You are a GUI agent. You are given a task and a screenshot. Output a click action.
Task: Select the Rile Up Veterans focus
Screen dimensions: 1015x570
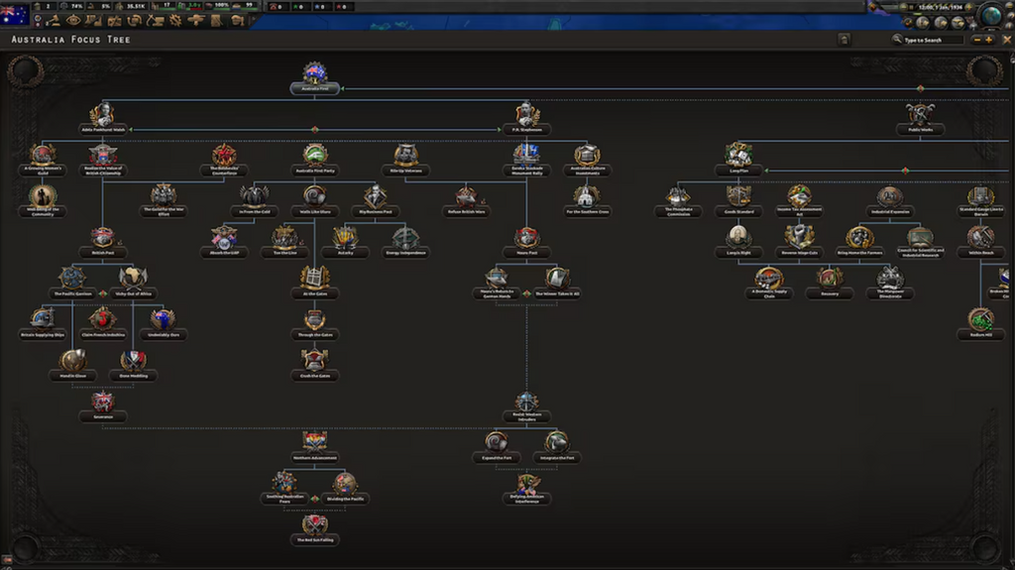tap(405, 161)
